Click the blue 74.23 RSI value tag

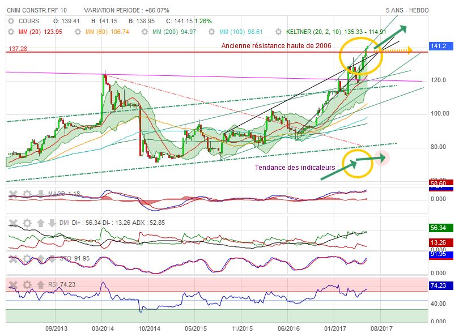441,286
